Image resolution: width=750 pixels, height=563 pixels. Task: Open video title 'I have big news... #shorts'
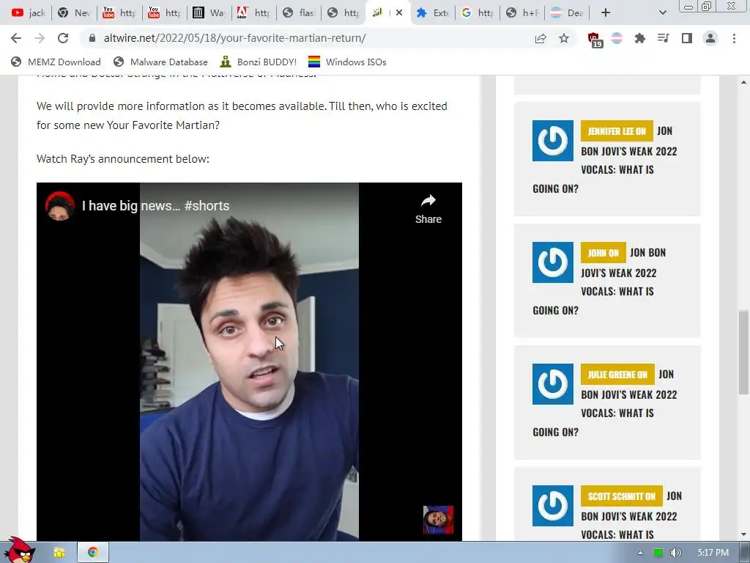pos(156,206)
